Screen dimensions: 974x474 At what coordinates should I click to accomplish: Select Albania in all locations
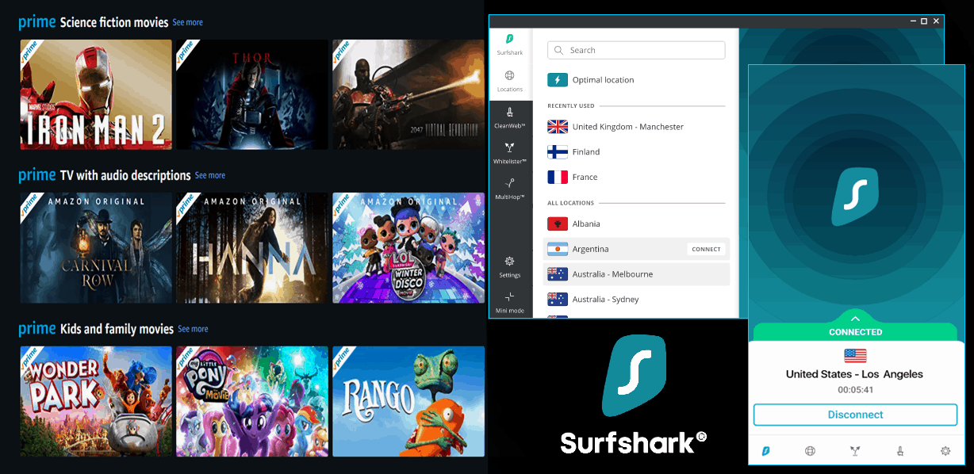coord(636,224)
